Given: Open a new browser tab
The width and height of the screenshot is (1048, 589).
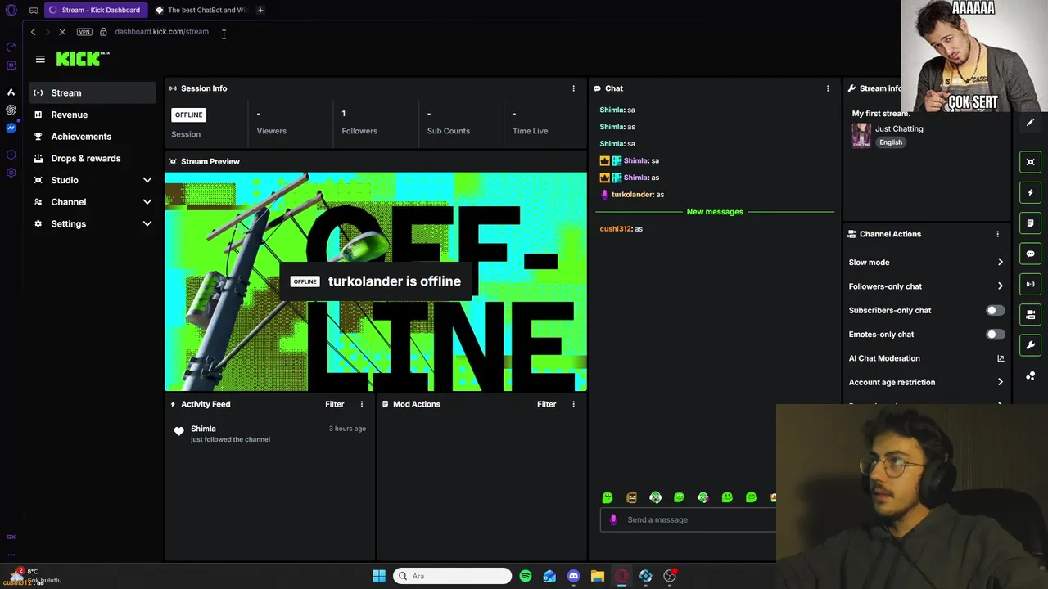Looking at the screenshot, I should pyautogui.click(x=260, y=10).
